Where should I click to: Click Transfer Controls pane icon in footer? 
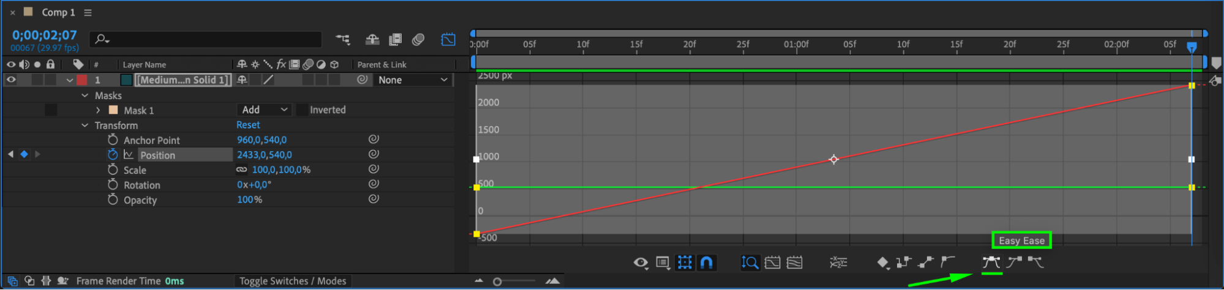click(29, 281)
